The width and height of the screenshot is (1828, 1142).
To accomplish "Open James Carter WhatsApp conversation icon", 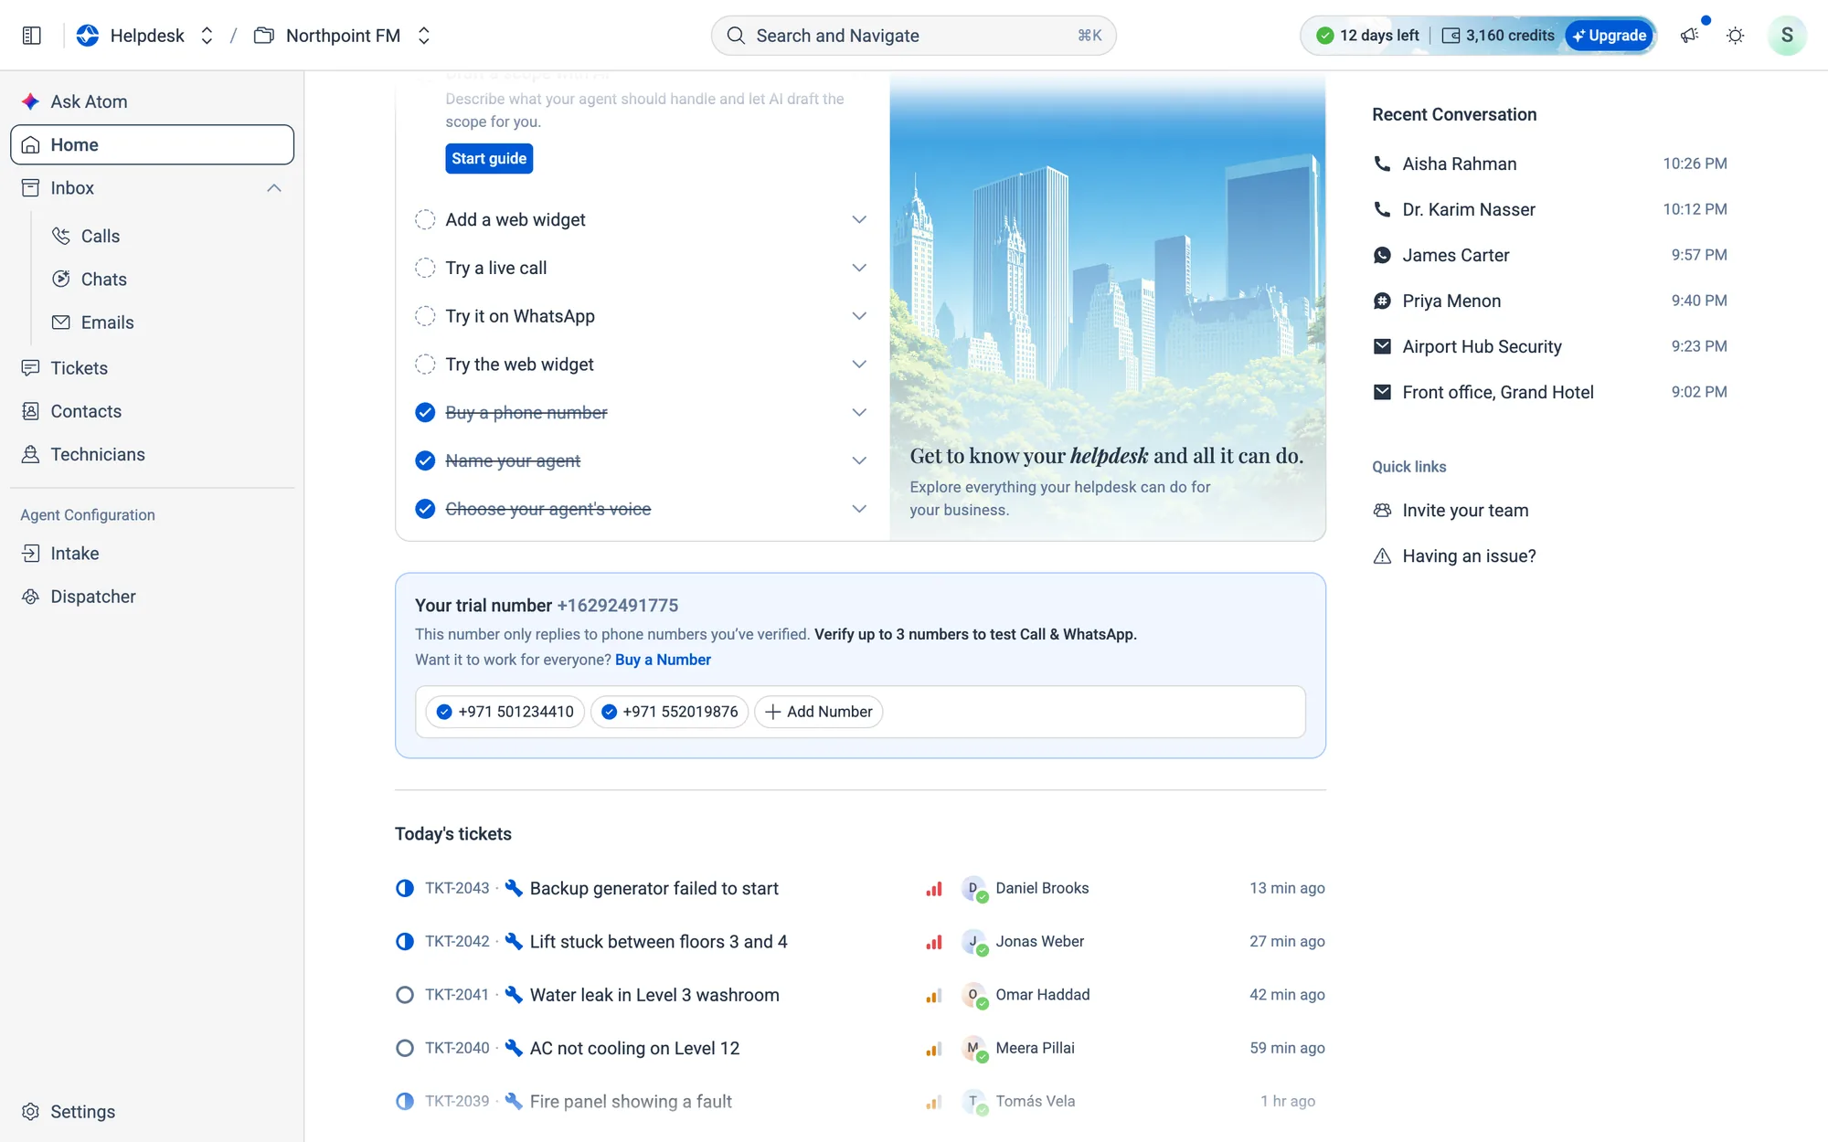I will 1382,255.
